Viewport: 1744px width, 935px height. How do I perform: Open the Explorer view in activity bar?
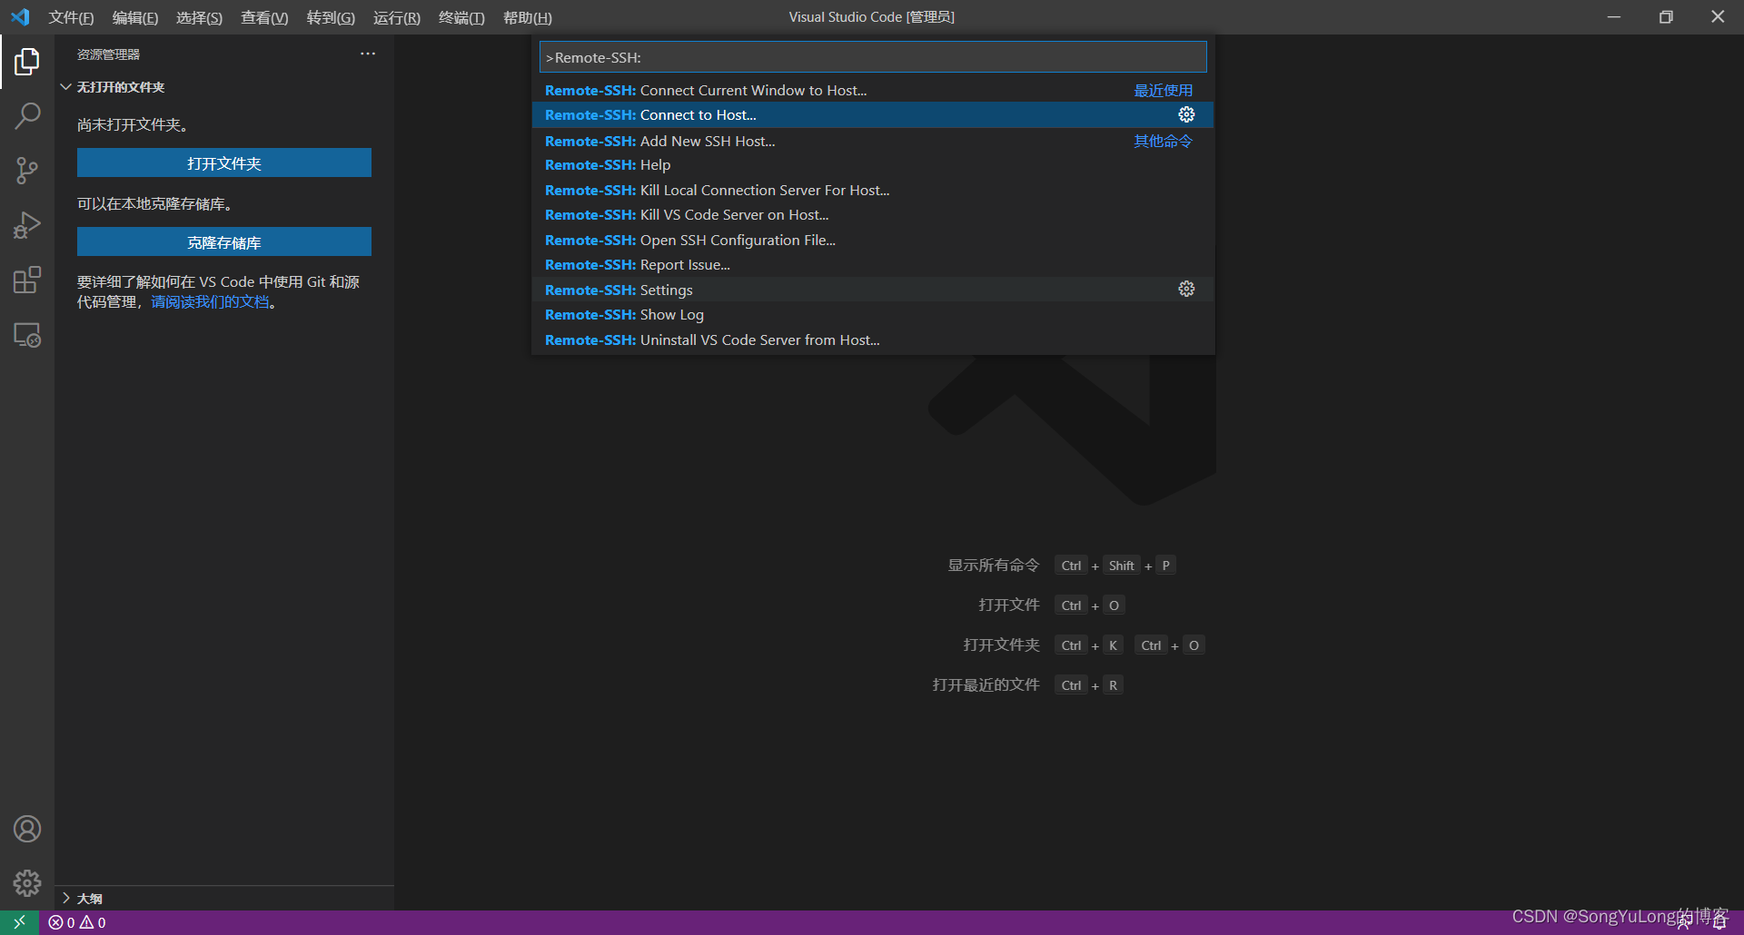point(27,62)
